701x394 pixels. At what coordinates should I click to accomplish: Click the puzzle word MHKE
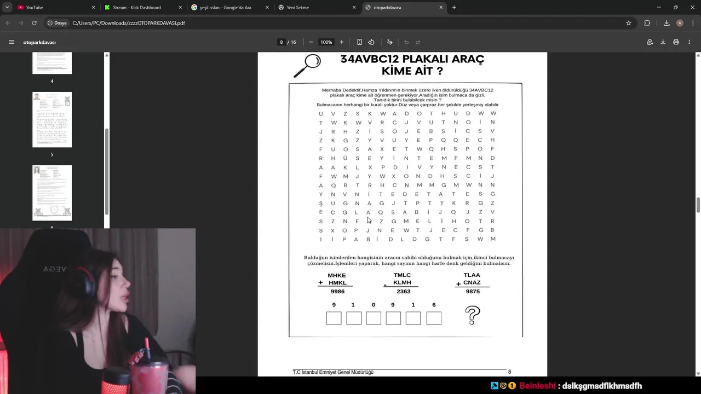(x=337, y=275)
